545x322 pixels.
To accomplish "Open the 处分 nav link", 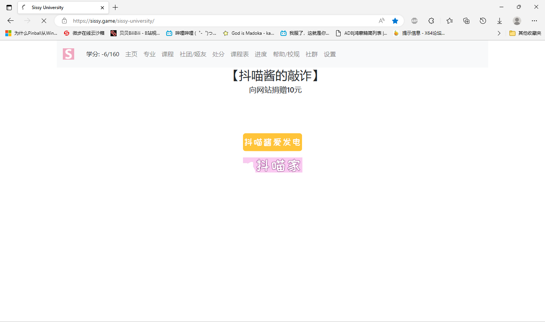I will pyautogui.click(x=218, y=54).
